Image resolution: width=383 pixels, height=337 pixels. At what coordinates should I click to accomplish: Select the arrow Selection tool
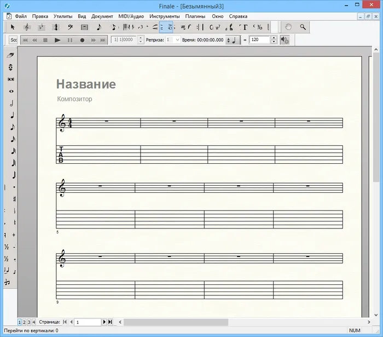pos(13,27)
